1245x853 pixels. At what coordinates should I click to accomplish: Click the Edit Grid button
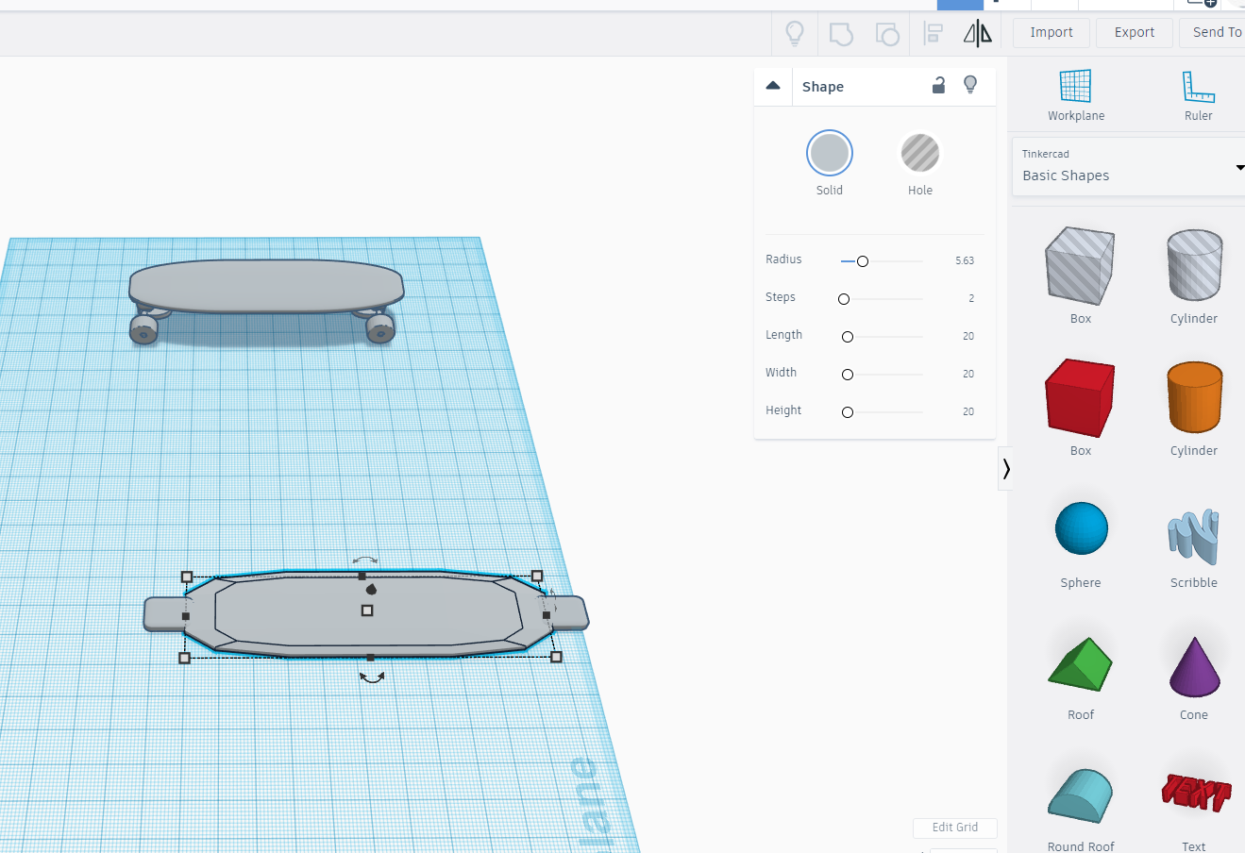tap(955, 828)
